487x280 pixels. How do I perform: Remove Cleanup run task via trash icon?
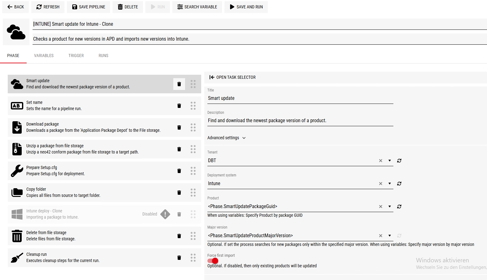[x=179, y=258]
